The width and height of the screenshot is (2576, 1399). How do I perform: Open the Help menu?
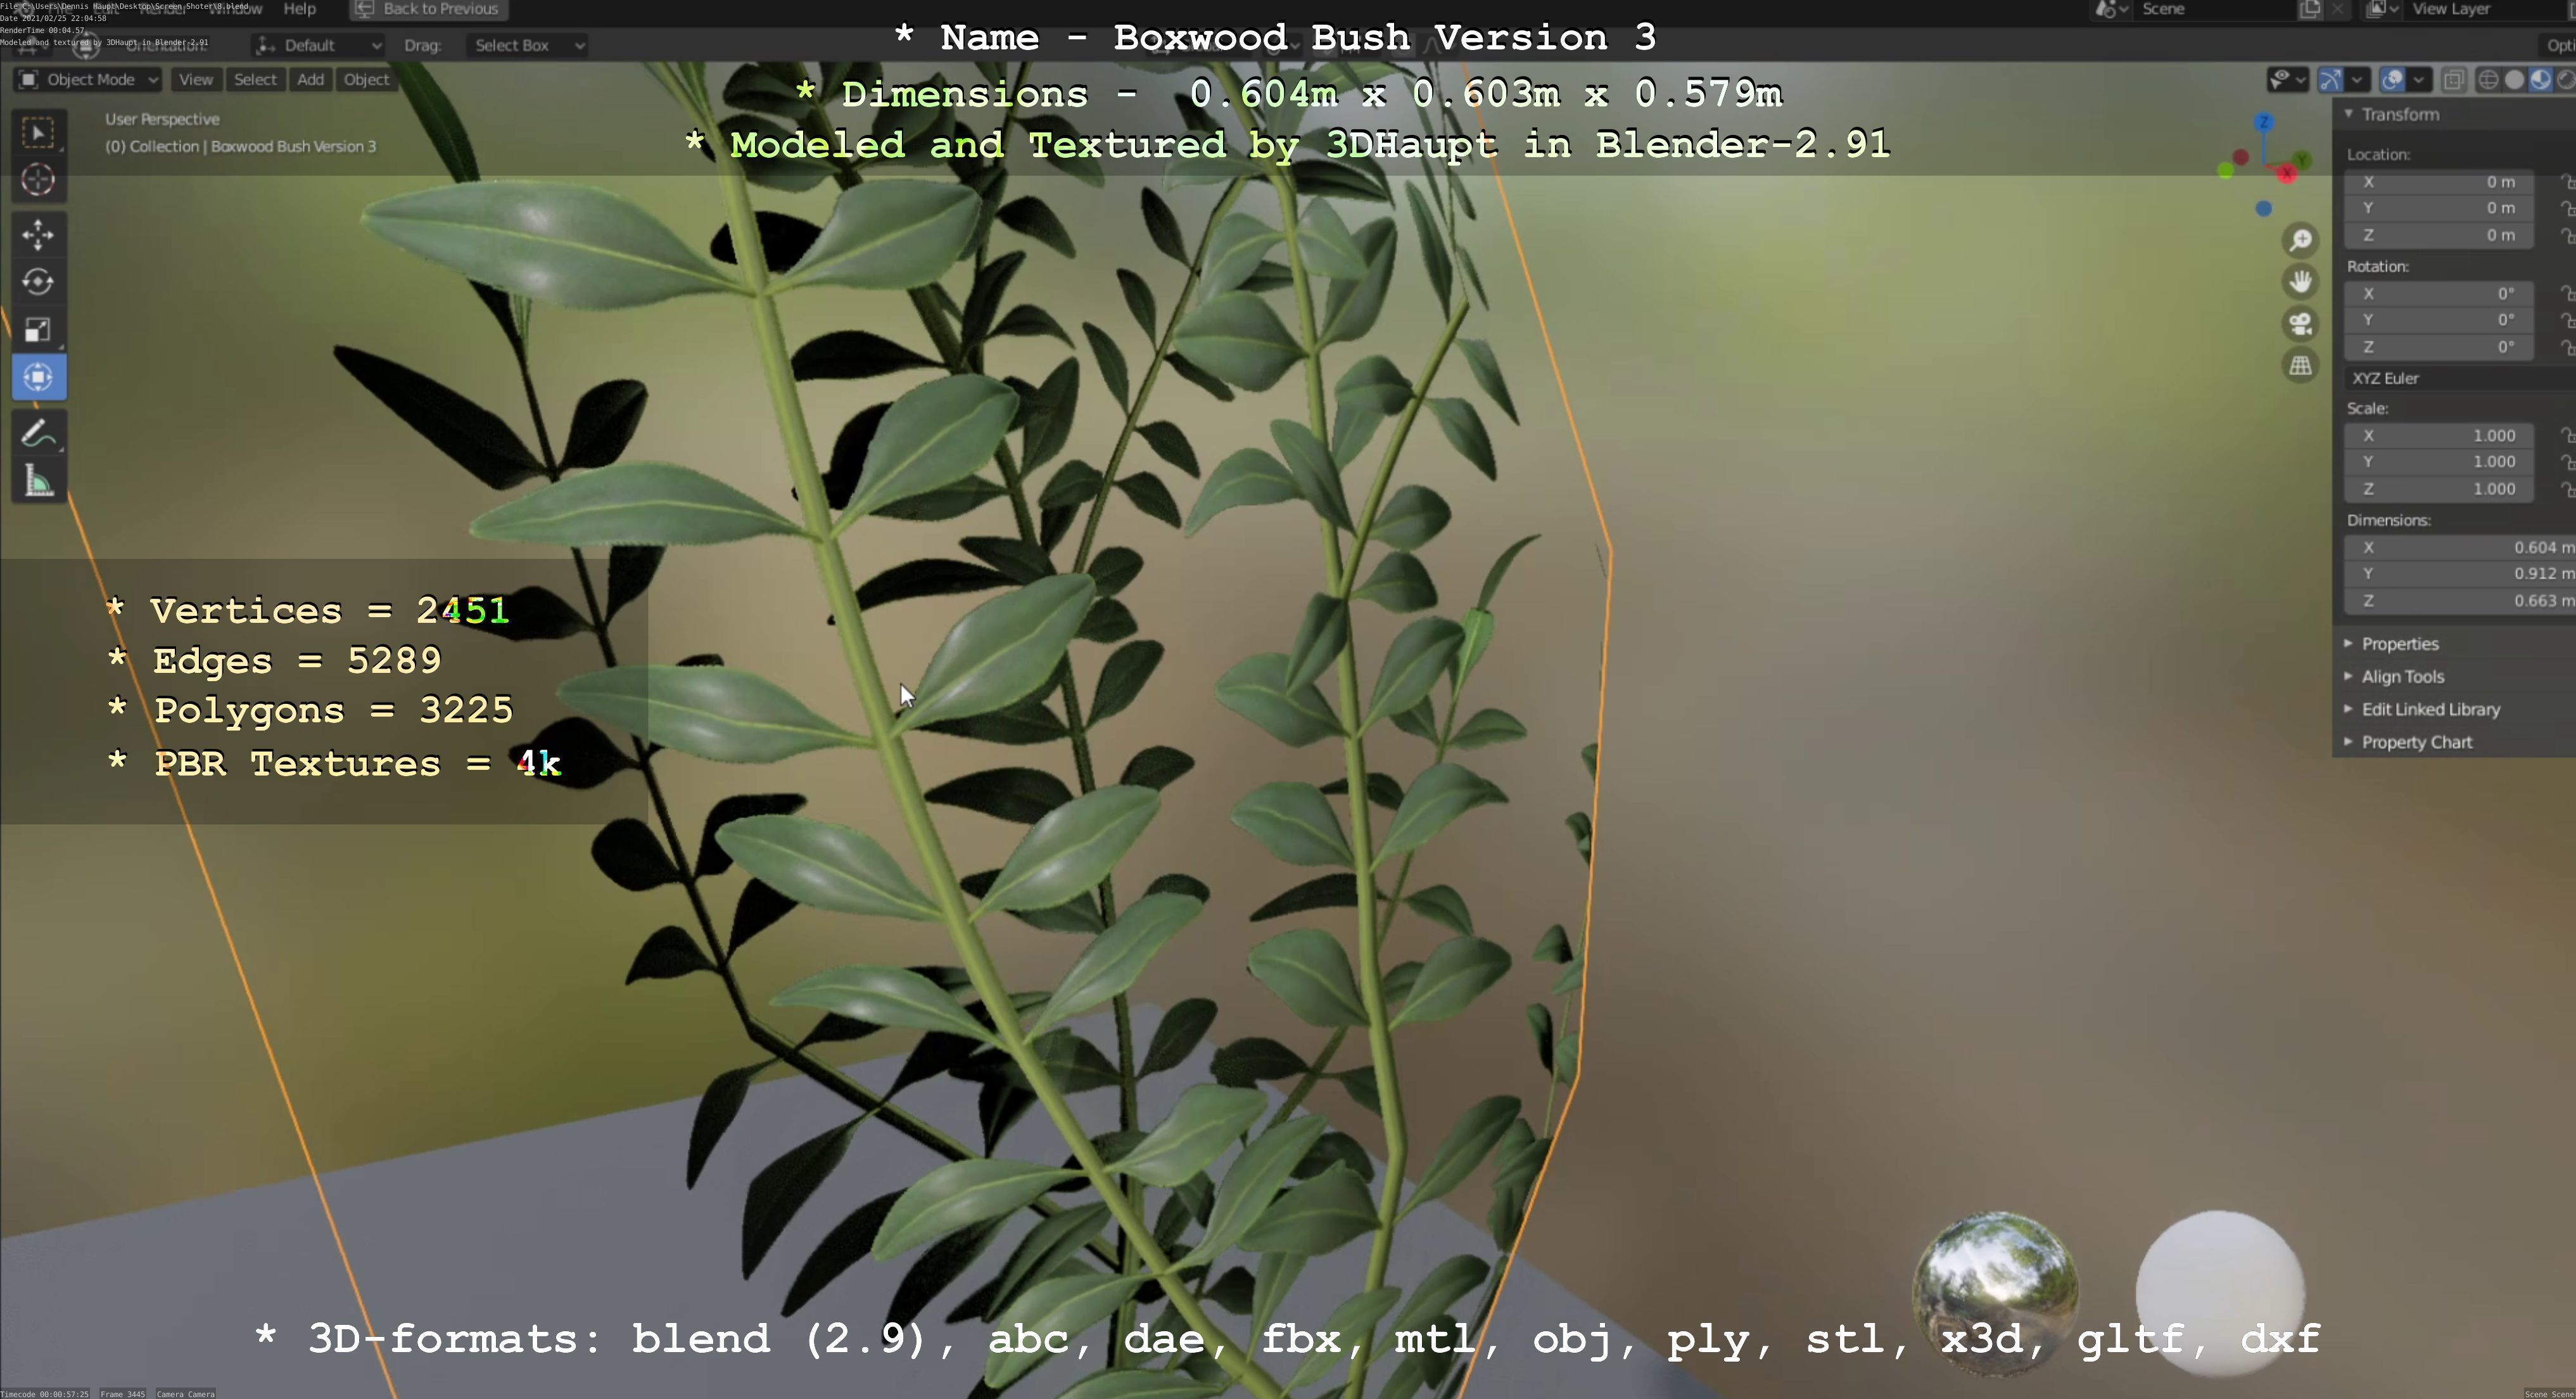[x=299, y=9]
